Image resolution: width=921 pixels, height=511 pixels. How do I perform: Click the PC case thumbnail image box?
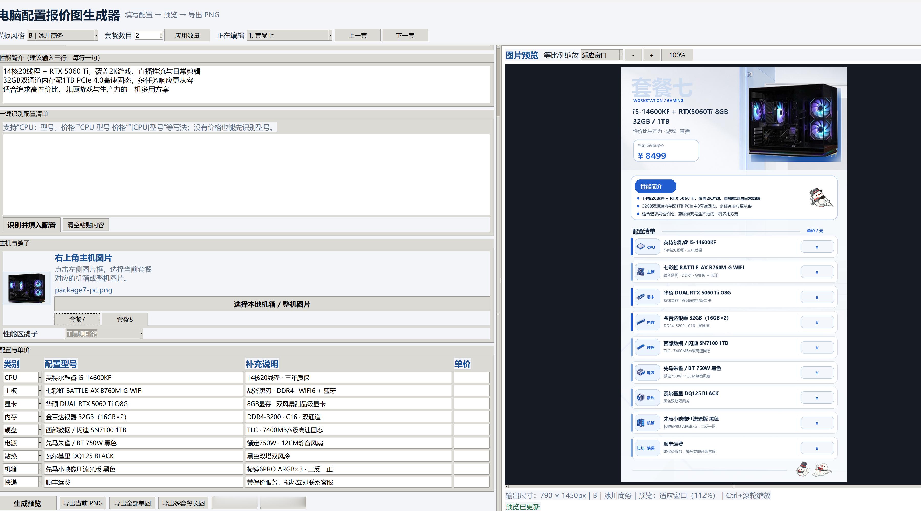click(x=27, y=288)
